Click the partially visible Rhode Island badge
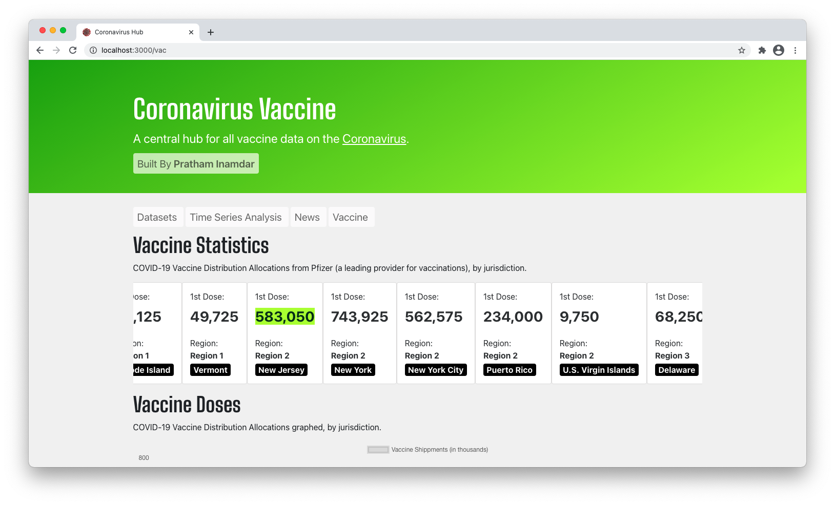 (153, 370)
